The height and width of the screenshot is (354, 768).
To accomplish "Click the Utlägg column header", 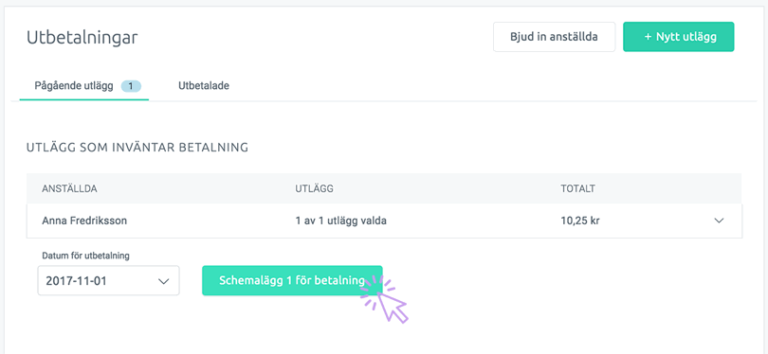I will coord(314,188).
